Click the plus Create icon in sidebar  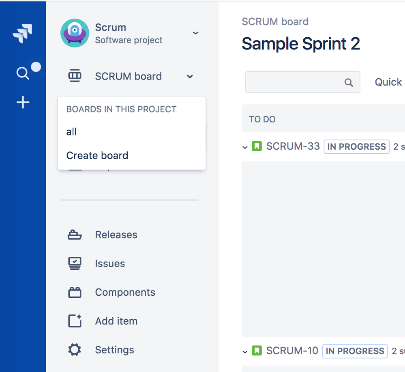(23, 102)
